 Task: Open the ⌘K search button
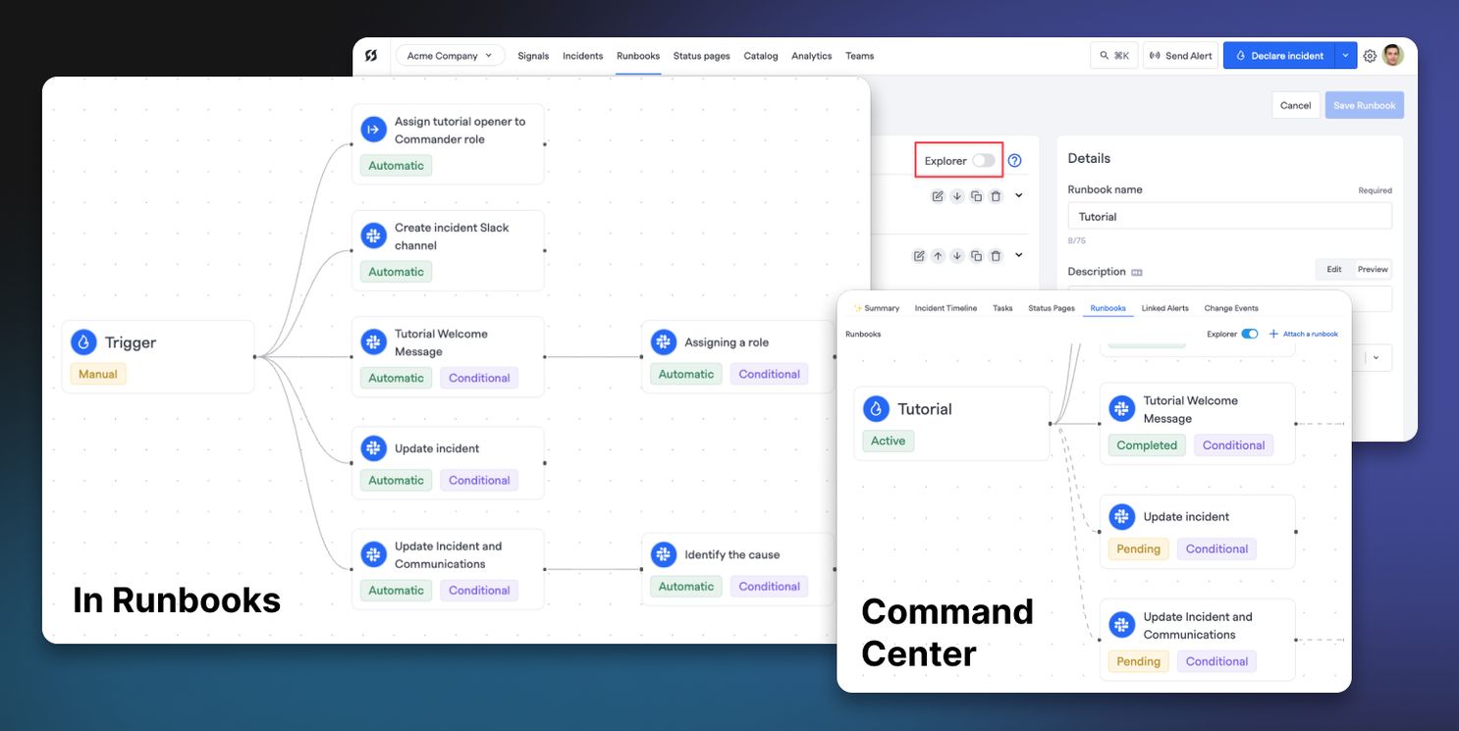tap(1114, 56)
